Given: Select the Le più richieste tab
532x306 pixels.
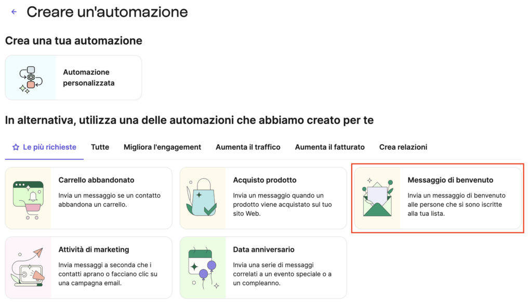Looking at the screenshot, I should [x=44, y=147].
